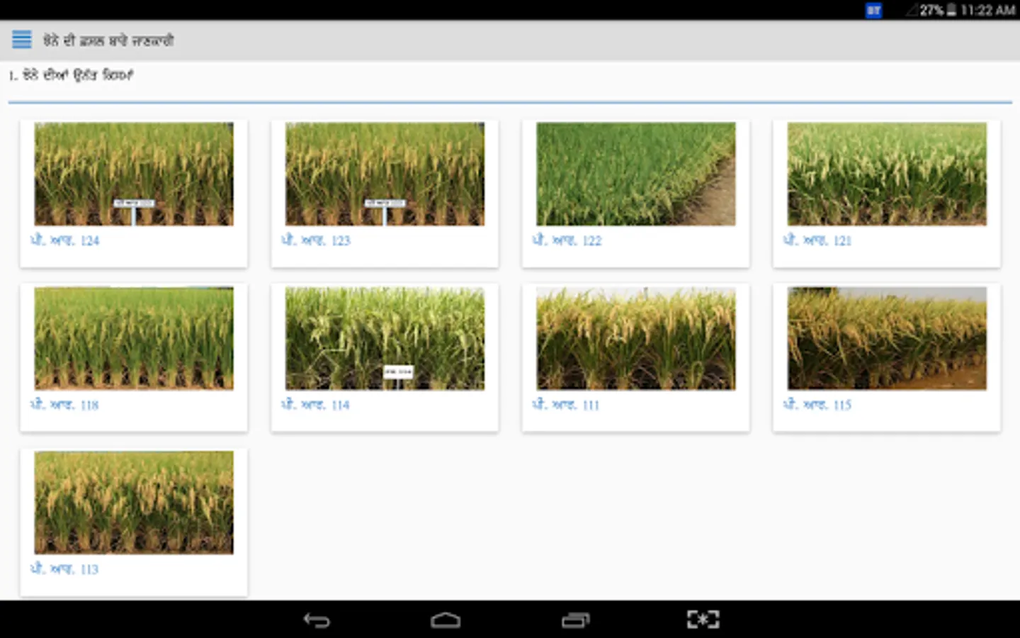Open rice variety 111 thumbnail image
The height and width of the screenshot is (638, 1020).
[636, 338]
